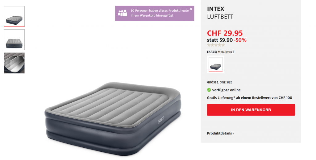Show the second front-view mattress thumbnail
Screen dimensions: 316x160
click(14, 40)
